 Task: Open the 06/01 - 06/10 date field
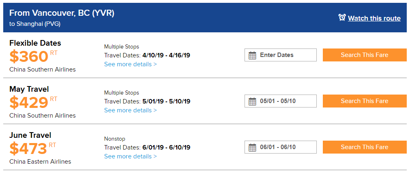[285, 147]
